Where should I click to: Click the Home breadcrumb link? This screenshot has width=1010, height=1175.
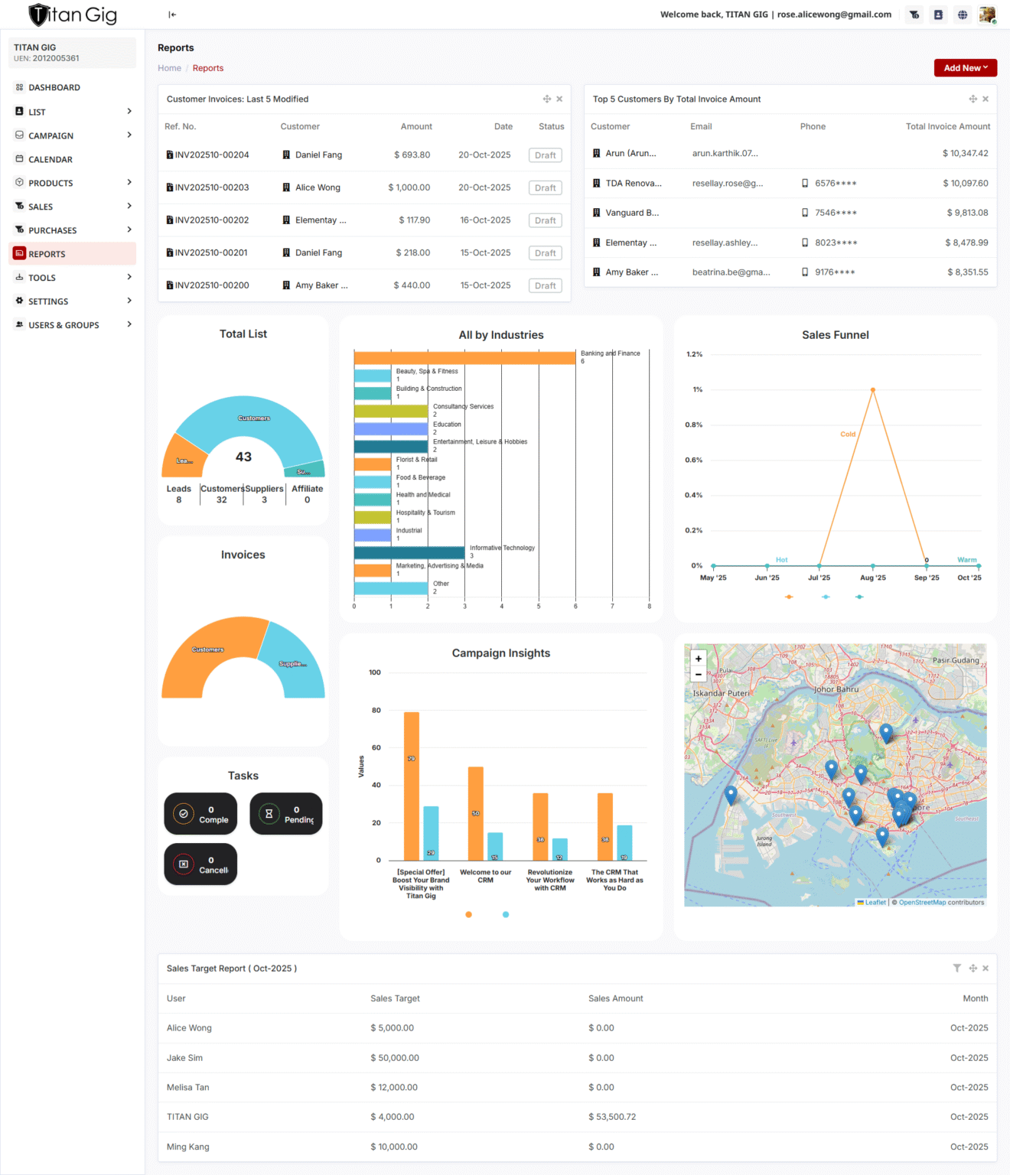click(x=169, y=68)
